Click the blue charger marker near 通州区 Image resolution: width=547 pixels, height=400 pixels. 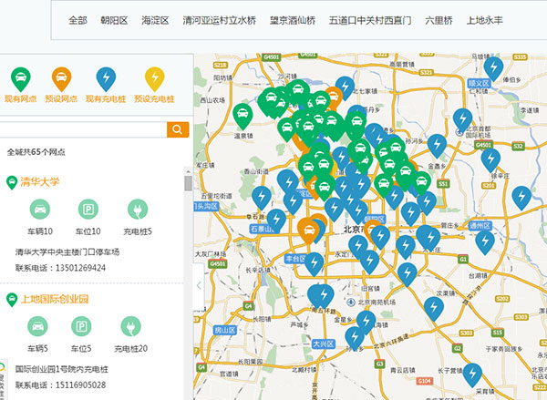(x=485, y=241)
